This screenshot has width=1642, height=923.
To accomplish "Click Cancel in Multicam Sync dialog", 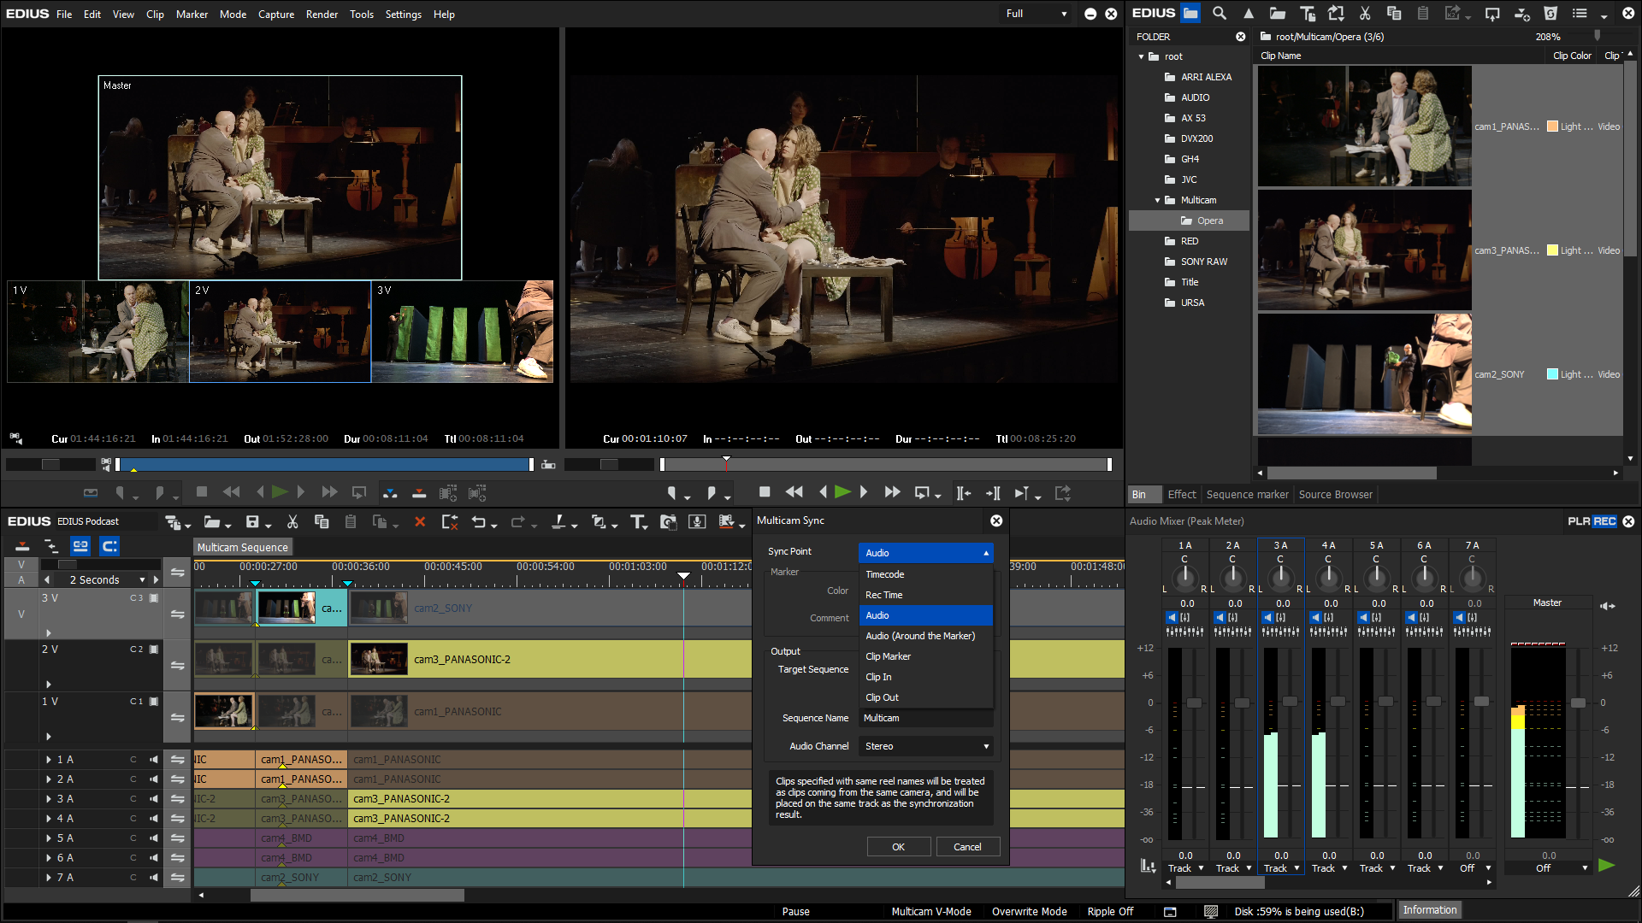I will pos(967,847).
